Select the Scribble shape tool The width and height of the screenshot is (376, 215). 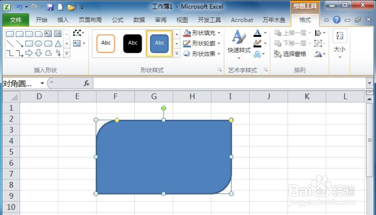[58, 53]
